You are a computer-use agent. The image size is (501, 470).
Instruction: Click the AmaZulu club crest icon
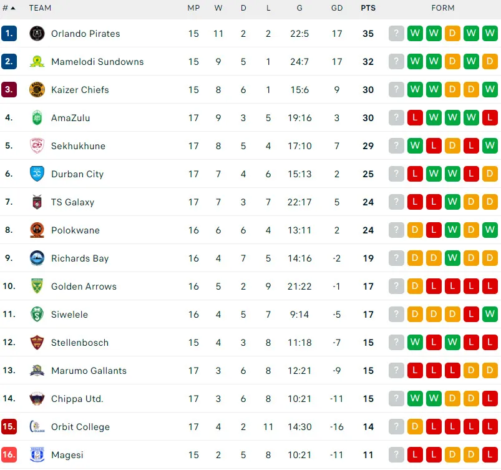[x=37, y=118]
